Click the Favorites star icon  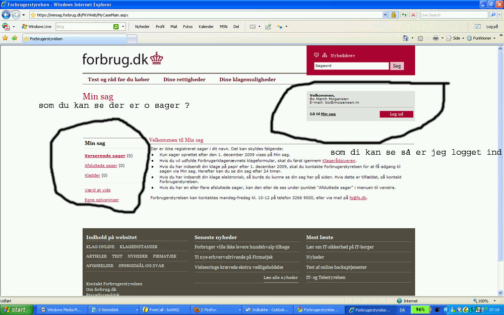5,38
